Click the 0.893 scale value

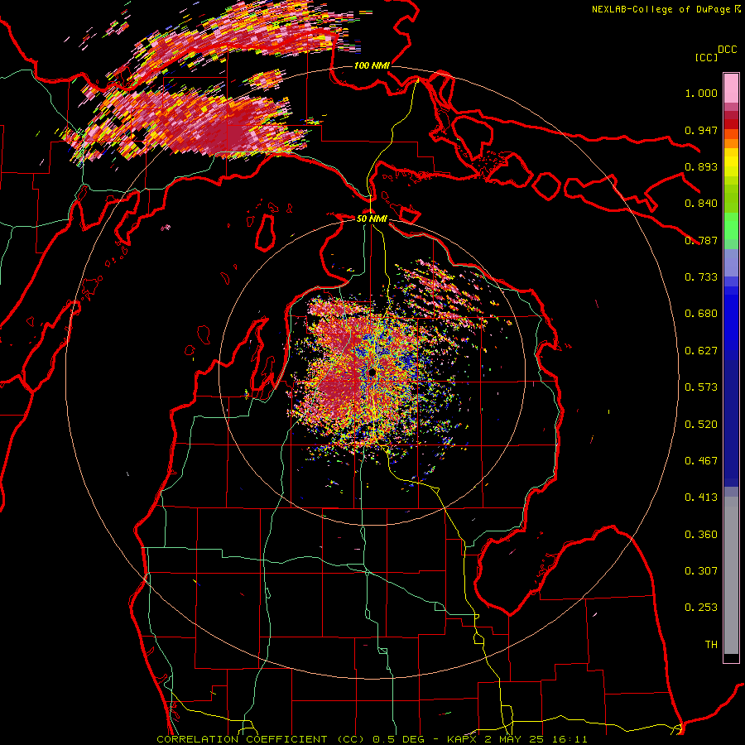701,166
